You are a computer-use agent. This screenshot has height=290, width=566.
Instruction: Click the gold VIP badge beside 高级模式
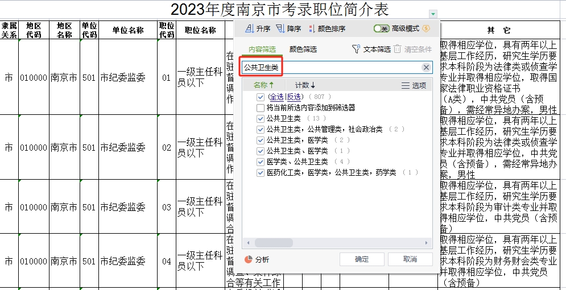point(425,28)
